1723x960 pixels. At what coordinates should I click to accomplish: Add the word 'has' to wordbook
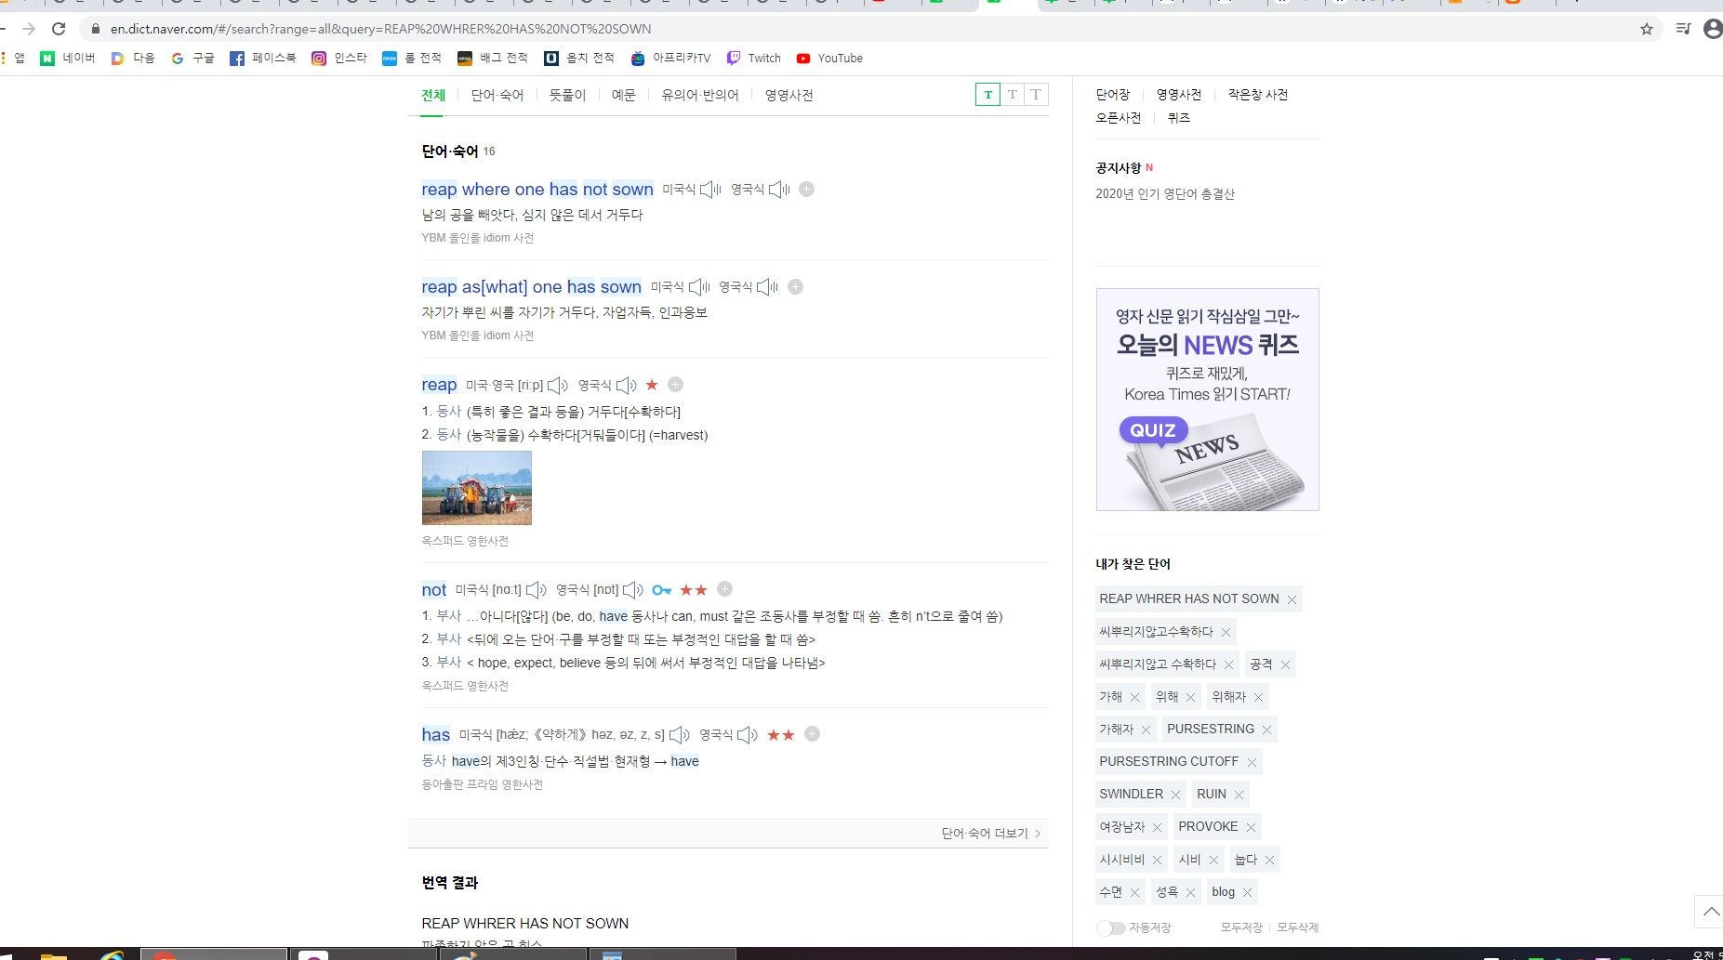pyautogui.click(x=812, y=734)
